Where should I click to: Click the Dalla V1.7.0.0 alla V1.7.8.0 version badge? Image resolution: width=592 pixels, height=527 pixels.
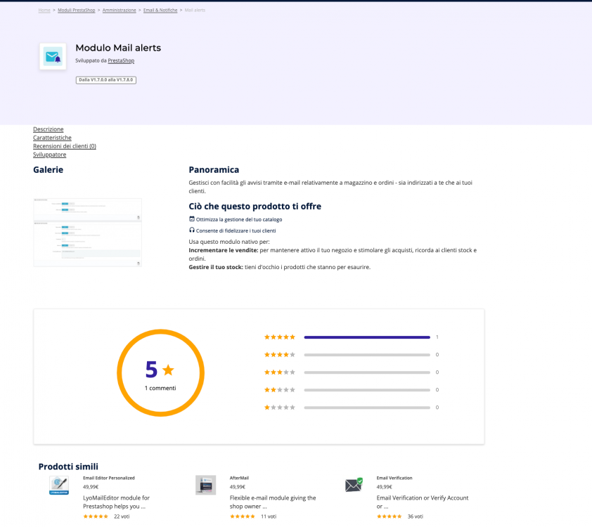[105, 80]
